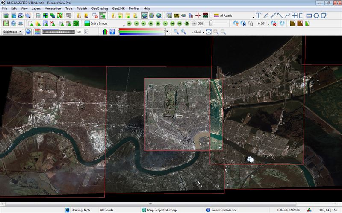Toggle the fit-to-window zoom button
Viewport: 342px width, 213px height.
[209, 32]
